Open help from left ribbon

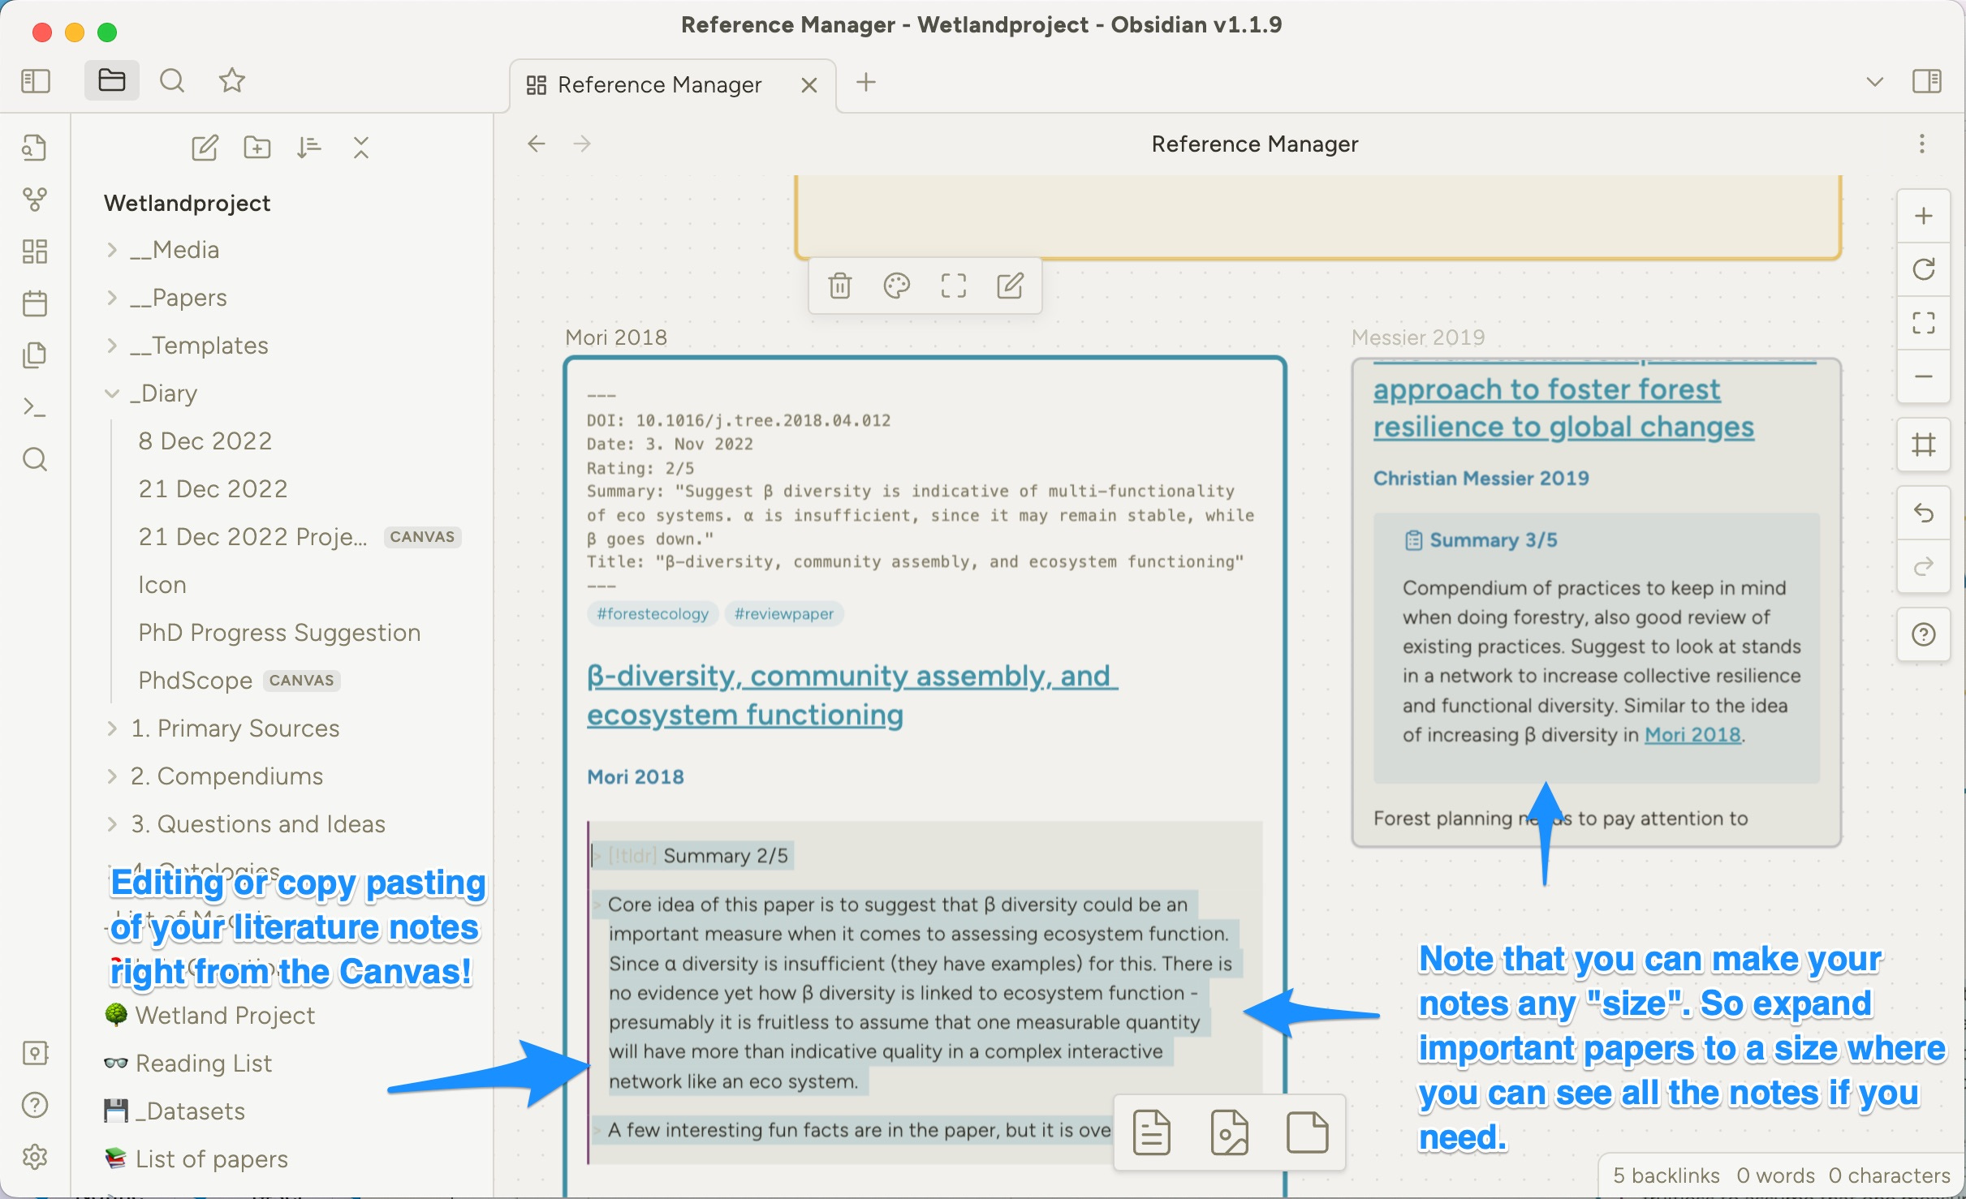(x=35, y=1105)
